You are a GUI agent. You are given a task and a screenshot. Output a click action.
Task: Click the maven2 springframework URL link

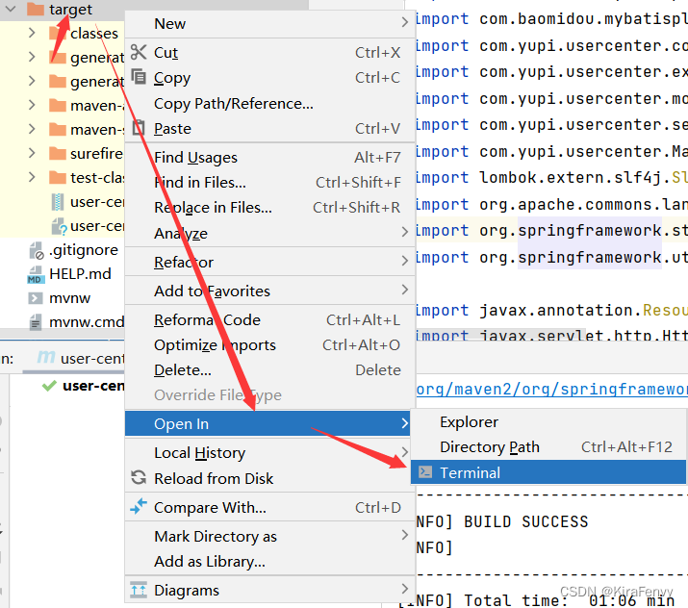[x=551, y=389]
